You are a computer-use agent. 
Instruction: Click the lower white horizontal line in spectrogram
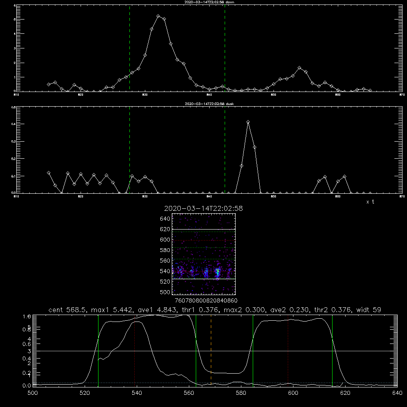pyautogui.click(x=203, y=279)
